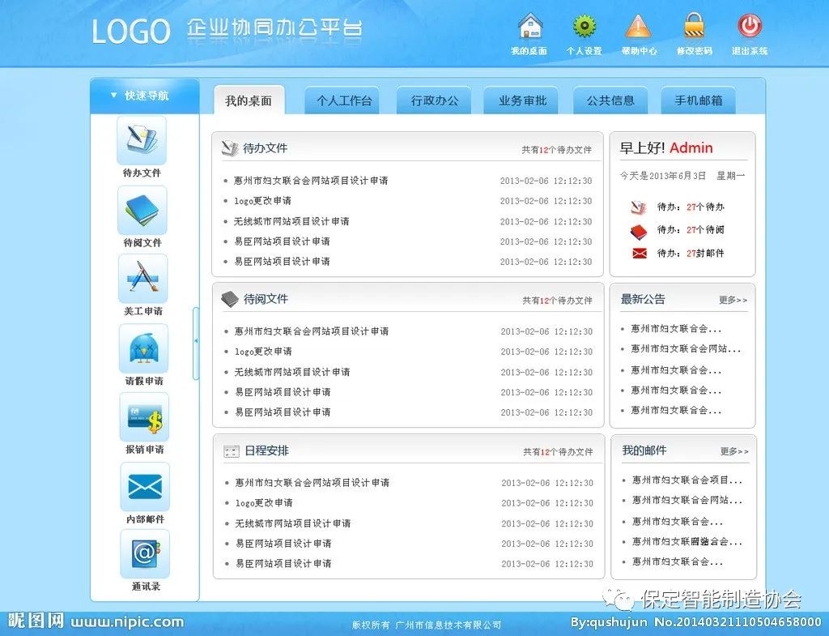Collapse the 快速导航 arrow

click(x=113, y=96)
